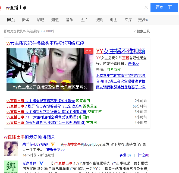
Task: Switch to the 新闻 tab
Action: [x=26, y=20]
